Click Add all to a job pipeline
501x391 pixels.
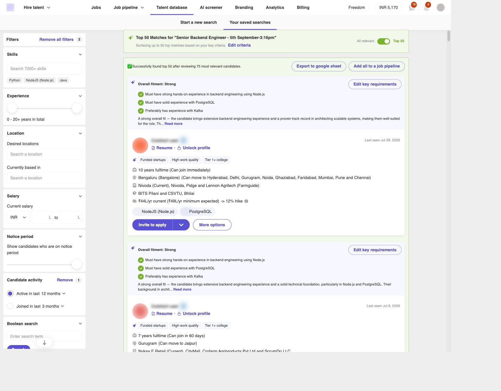377,66
